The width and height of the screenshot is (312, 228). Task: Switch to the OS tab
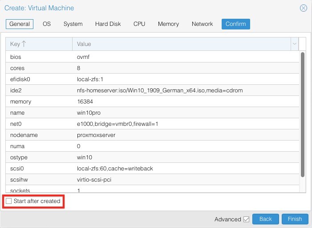(47, 24)
